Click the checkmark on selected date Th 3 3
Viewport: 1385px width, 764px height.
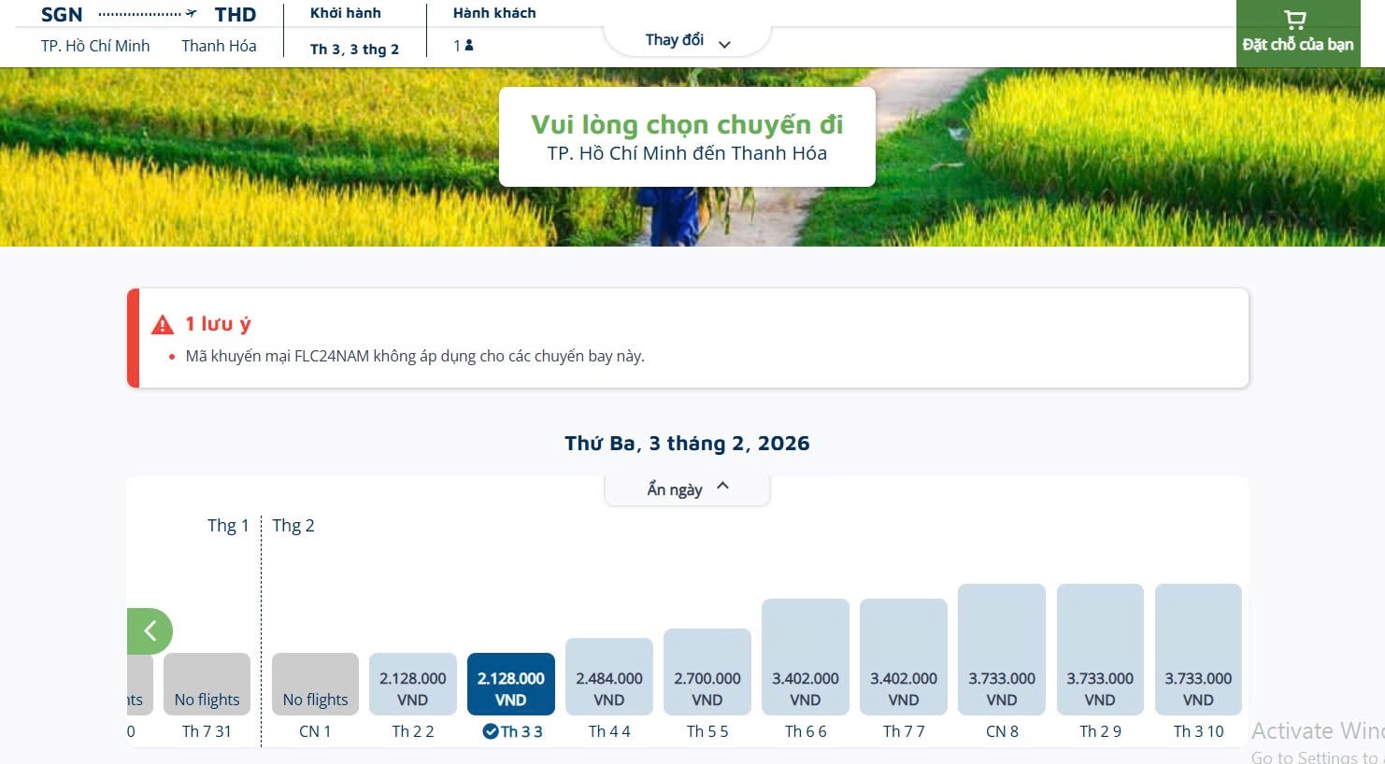492,732
